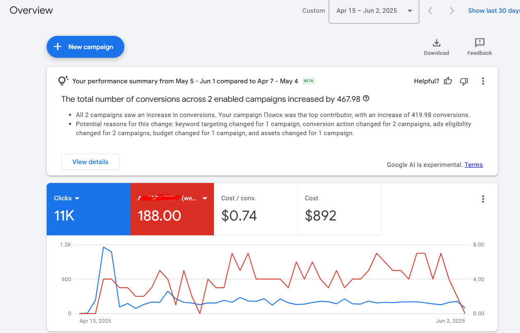Open performance summary three-dot menu
Viewport: 520px width, 333px height.
click(483, 81)
